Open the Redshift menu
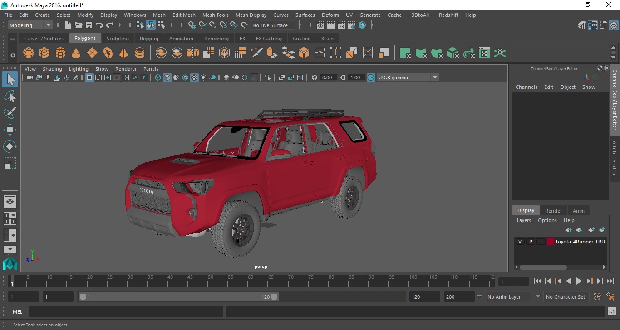The image size is (620, 330). coord(448,15)
